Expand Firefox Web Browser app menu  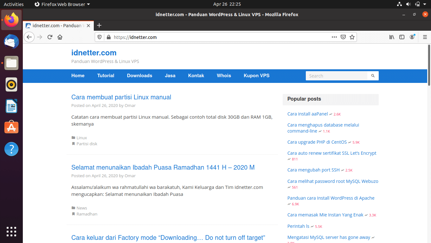(62, 4)
